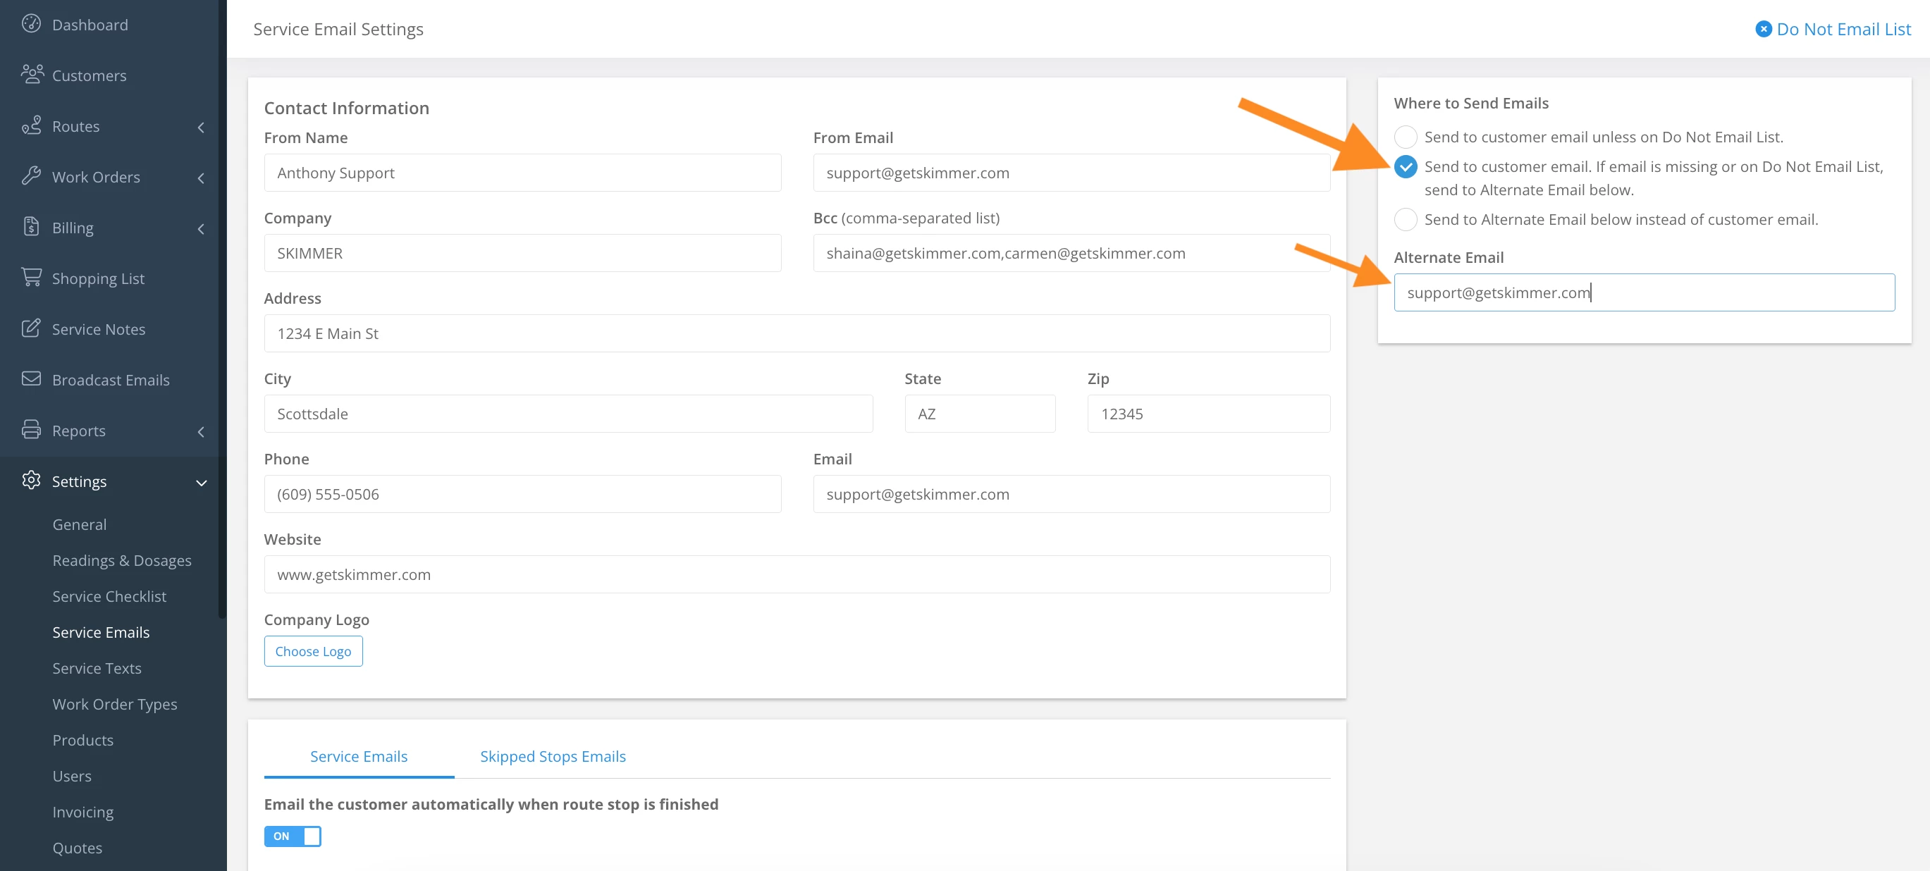Click into the Alternate Email input field
This screenshot has height=871, width=1930.
pyautogui.click(x=1643, y=293)
